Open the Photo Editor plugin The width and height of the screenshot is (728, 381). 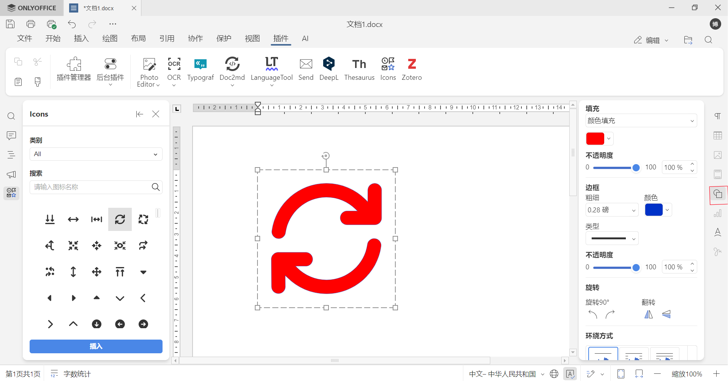click(x=148, y=71)
